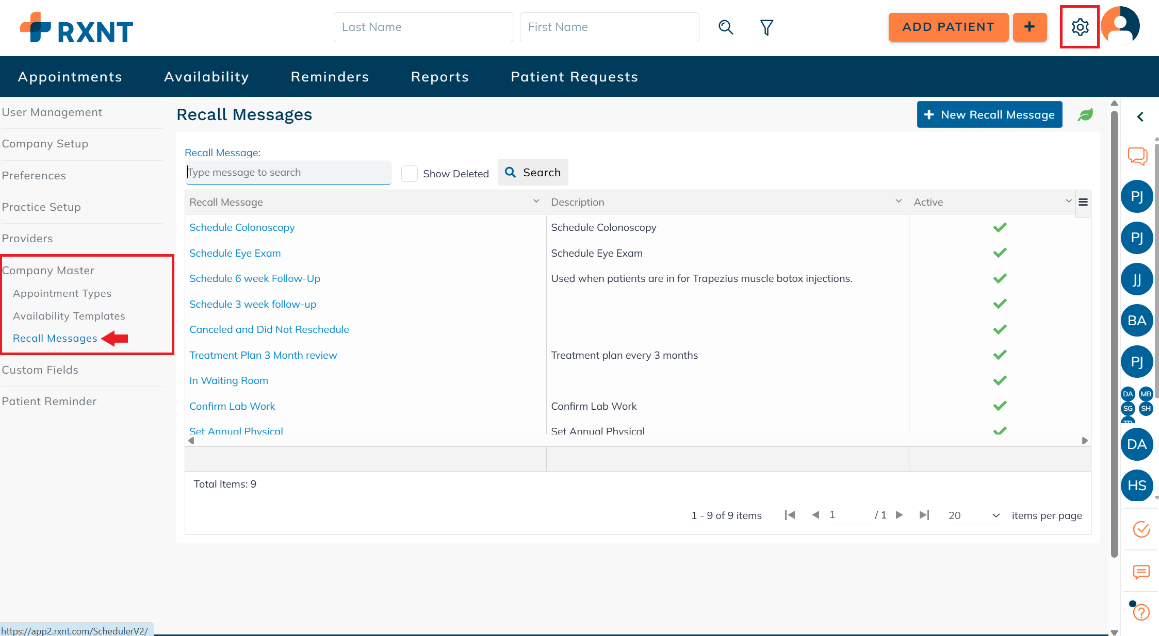Open the Reminders menu

click(x=330, y=77)
